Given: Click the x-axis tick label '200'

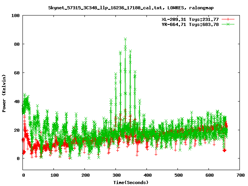Looking at the screenshot, I should click(x=85, y=175).
